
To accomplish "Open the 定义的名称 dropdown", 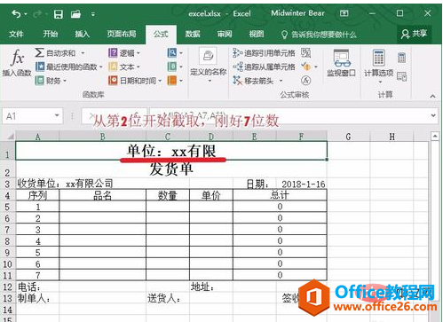I will coord(209,66).
